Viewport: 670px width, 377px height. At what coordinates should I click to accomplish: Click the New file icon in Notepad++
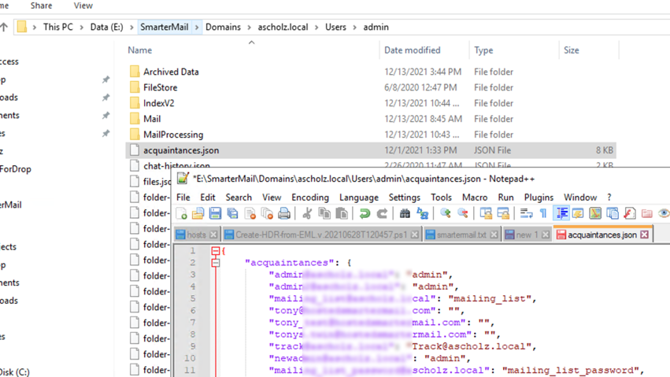(x=182, y=213)
